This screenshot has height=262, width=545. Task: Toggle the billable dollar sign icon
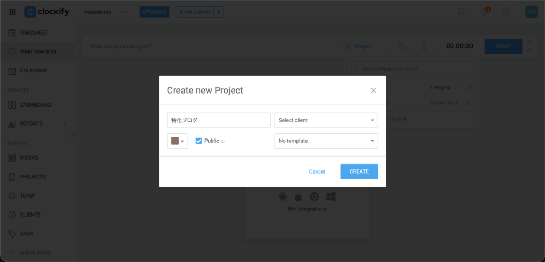click(x=424, y=46)
